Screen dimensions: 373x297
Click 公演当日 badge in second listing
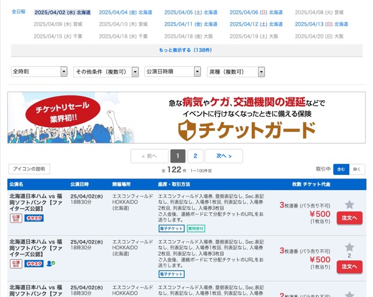coord(16,263)
